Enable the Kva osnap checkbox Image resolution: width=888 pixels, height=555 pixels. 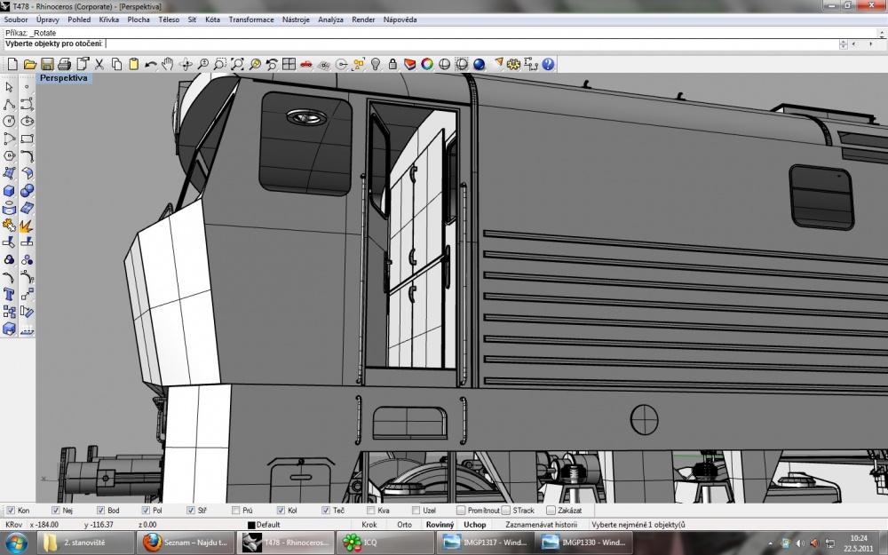(371, 511)
